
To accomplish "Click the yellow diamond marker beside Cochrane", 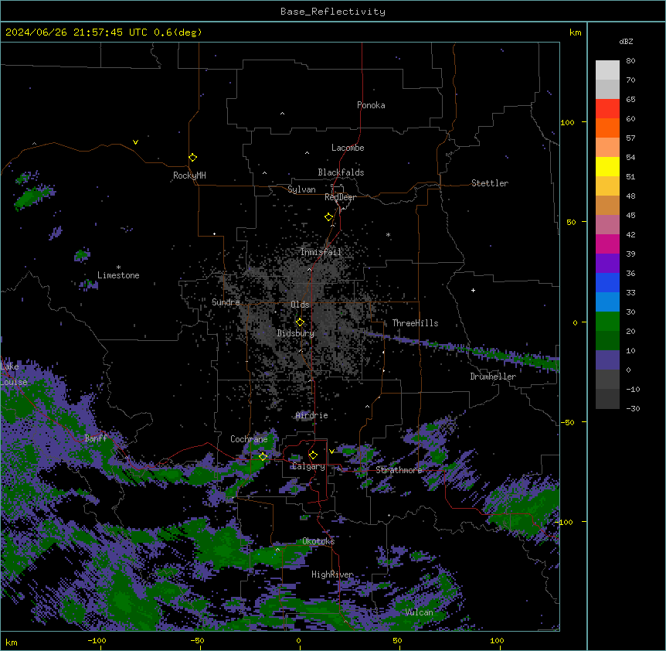I will tap(263, 456).
